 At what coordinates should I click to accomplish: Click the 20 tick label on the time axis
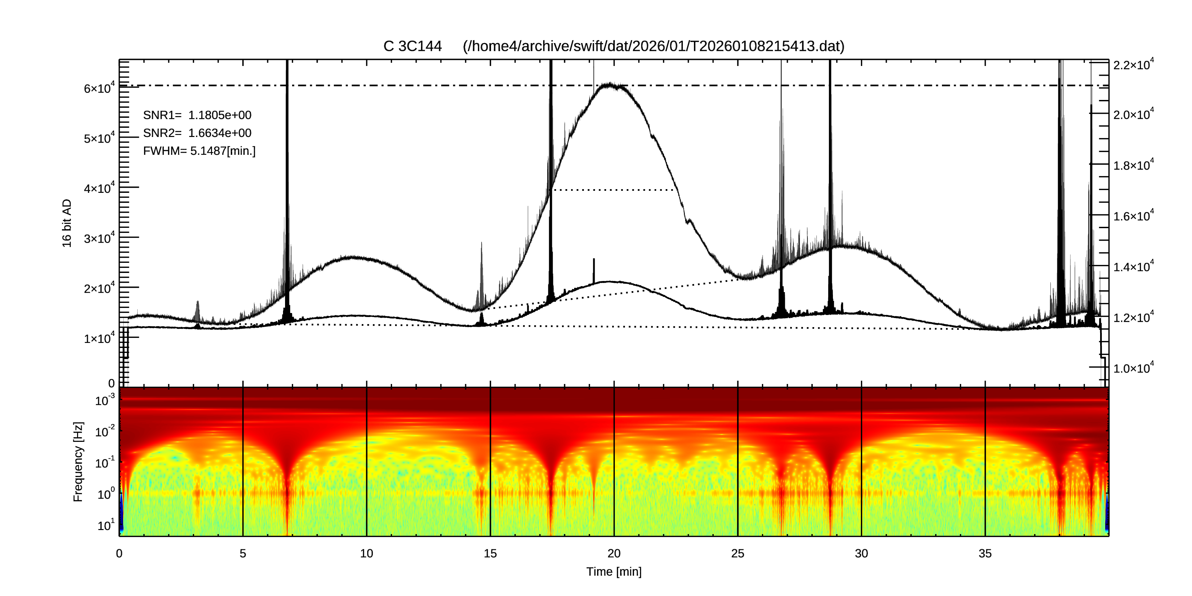tap(613, 553)
